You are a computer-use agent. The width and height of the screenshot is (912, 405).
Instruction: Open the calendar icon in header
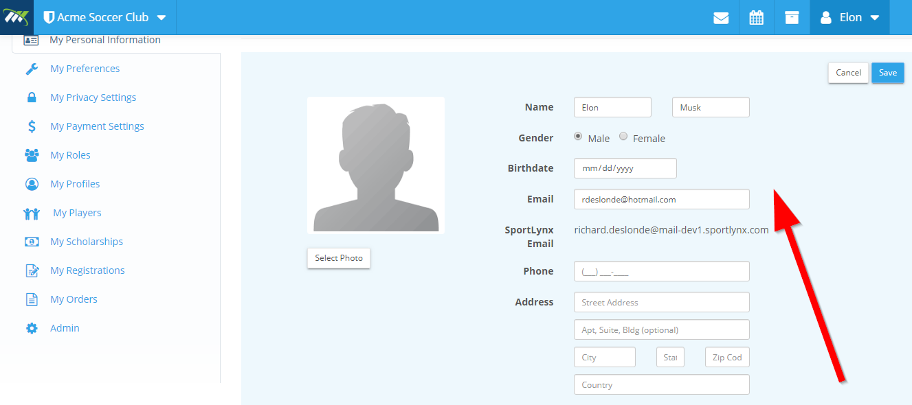coord(757,18)
